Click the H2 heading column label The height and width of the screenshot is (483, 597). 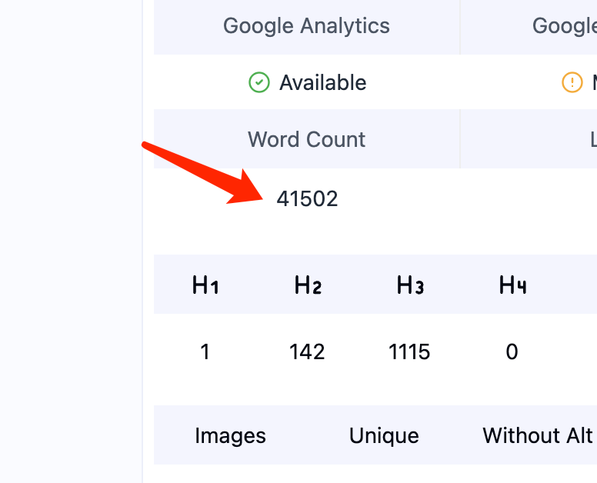308,285
